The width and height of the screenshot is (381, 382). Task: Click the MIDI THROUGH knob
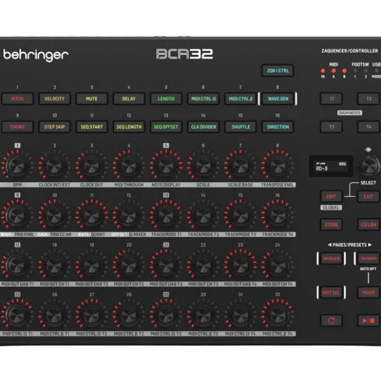(129, 166)
